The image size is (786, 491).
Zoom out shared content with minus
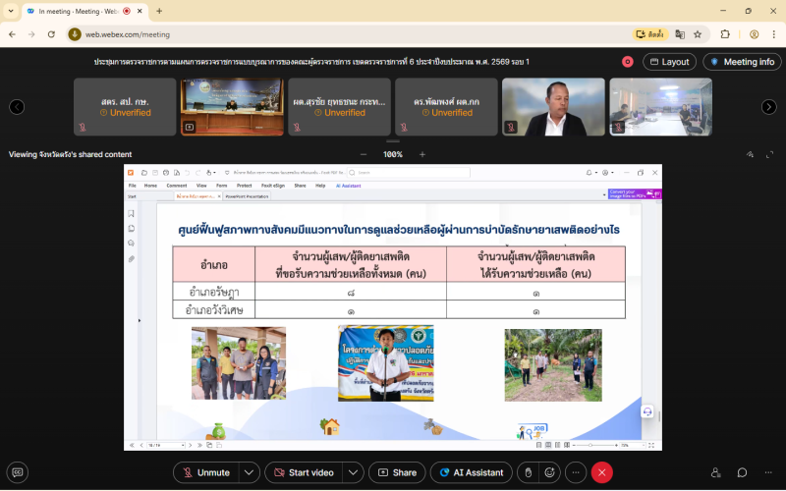pyautogui.click(x=364, y=154)
